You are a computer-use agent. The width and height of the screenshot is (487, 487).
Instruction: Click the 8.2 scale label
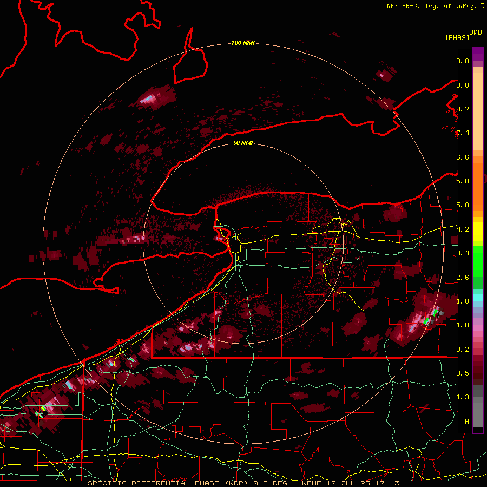(463, 109)
